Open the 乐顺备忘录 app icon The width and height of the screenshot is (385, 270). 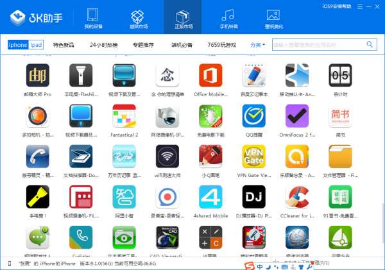point(297,156)
